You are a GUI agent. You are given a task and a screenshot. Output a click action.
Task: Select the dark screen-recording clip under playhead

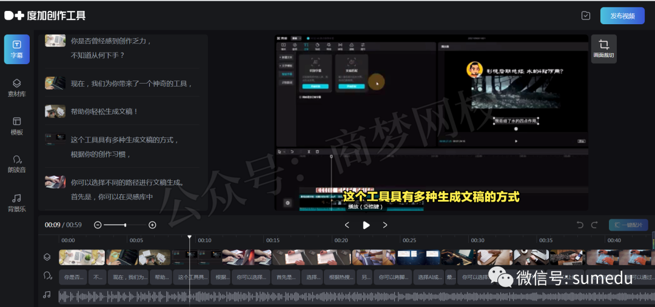coord(196,257)
